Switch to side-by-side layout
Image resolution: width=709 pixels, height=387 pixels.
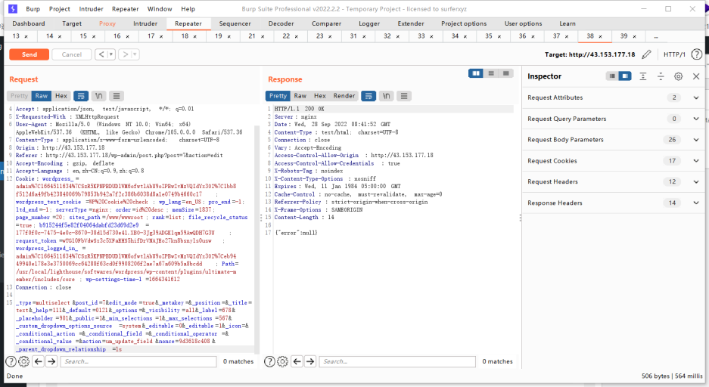coord(476,73)
